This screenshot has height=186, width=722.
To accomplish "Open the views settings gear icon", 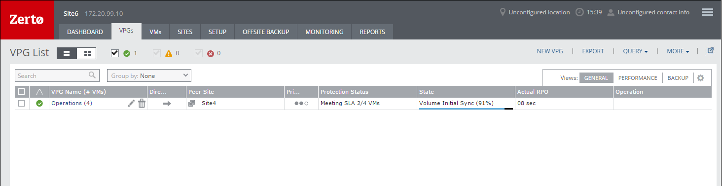I will pos(700,78).
